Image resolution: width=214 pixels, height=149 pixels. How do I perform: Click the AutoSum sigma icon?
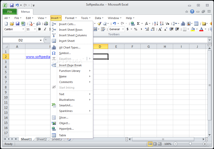(x=138, y=24)
